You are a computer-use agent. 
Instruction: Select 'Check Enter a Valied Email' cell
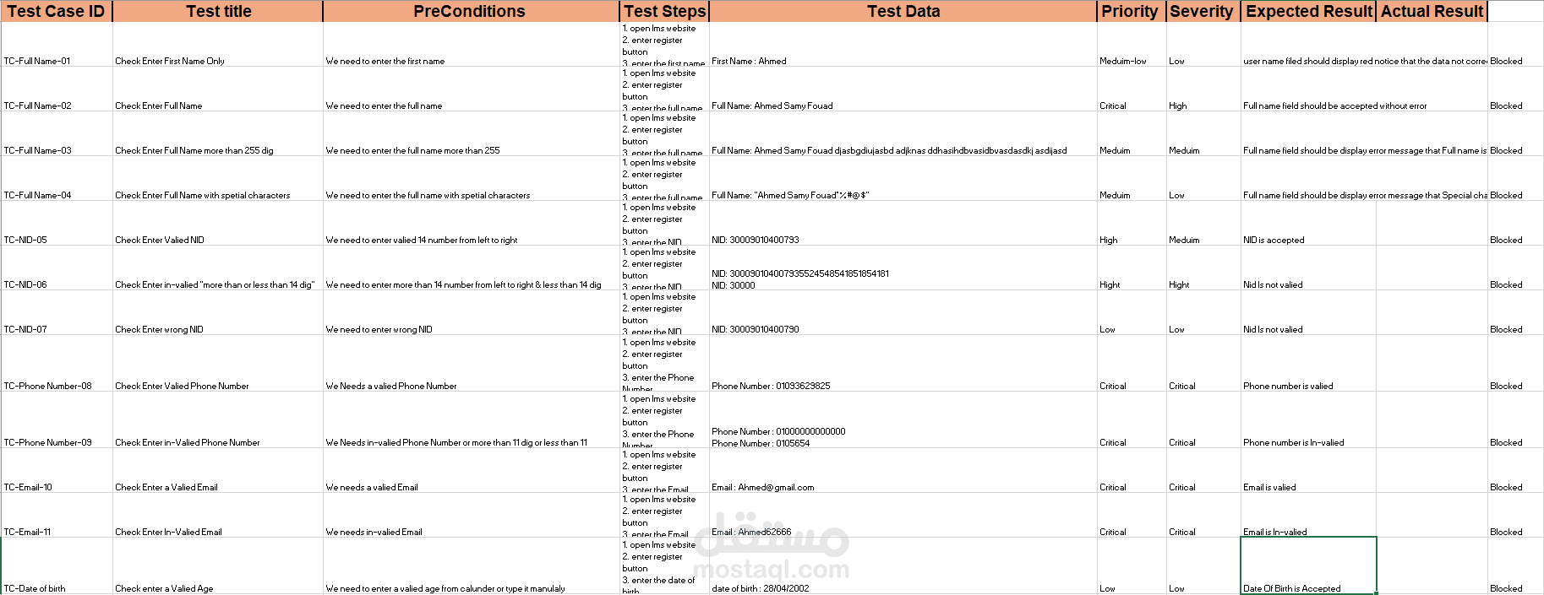pos(218,471)
